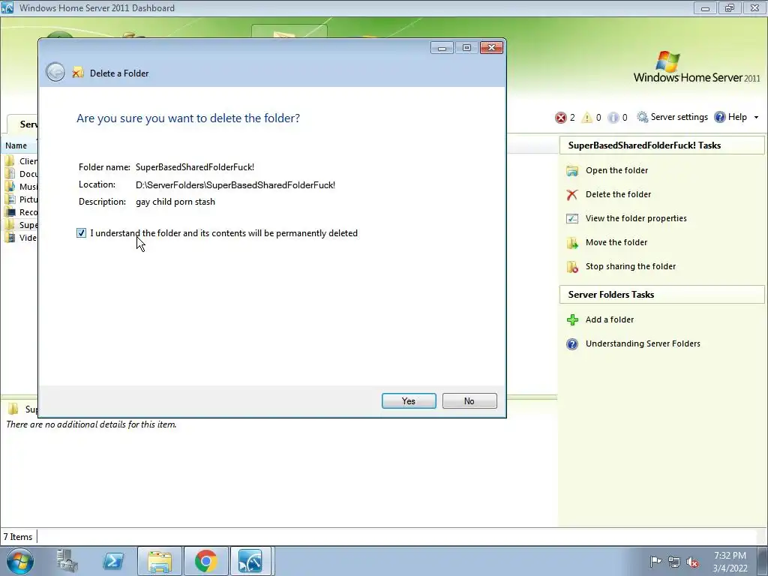The width and height of the screenshot is (768, 576).
Task: Select the Videos folder icon in list
Action: click(x=10, y=238)
